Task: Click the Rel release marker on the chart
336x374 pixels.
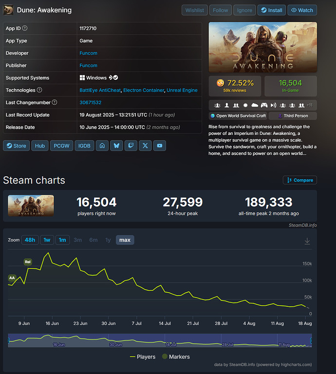Action: click(x=28, y=262)
